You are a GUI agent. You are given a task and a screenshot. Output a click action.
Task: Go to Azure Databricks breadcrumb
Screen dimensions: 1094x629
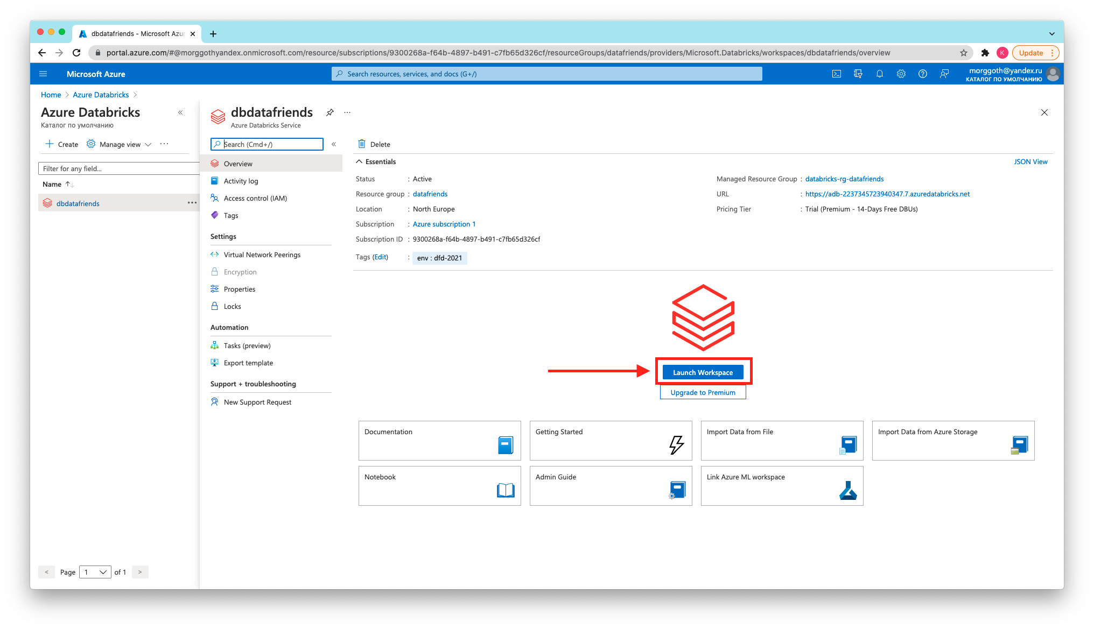101,95
